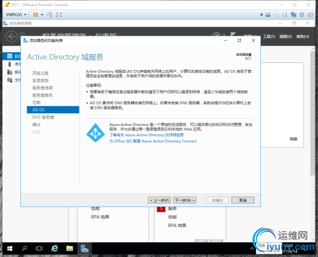The height and width of the screenshot is (257, 318).
Task: Click the red services count badge
Action: pyautogui.click(x=161, y=209)
